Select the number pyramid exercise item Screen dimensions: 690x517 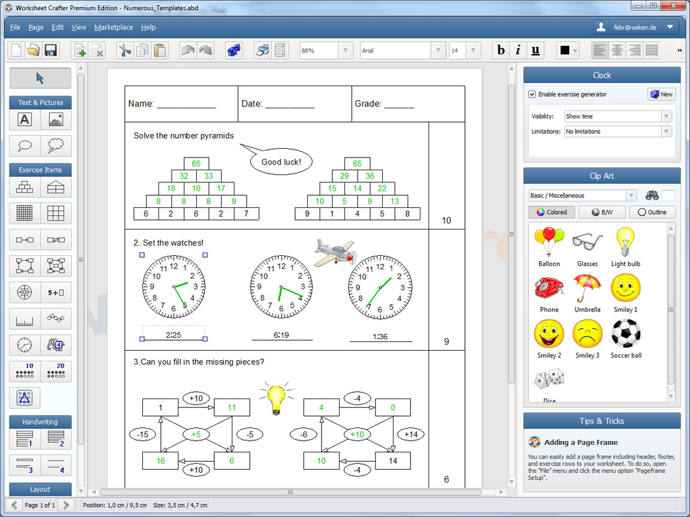pyautogui.click(x=25, y=187)
